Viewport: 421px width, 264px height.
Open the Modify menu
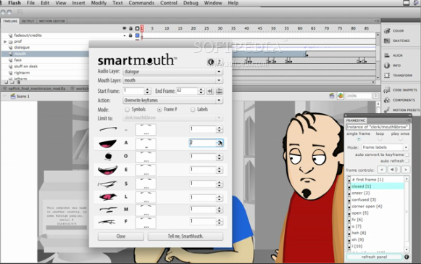pos(99,3)
